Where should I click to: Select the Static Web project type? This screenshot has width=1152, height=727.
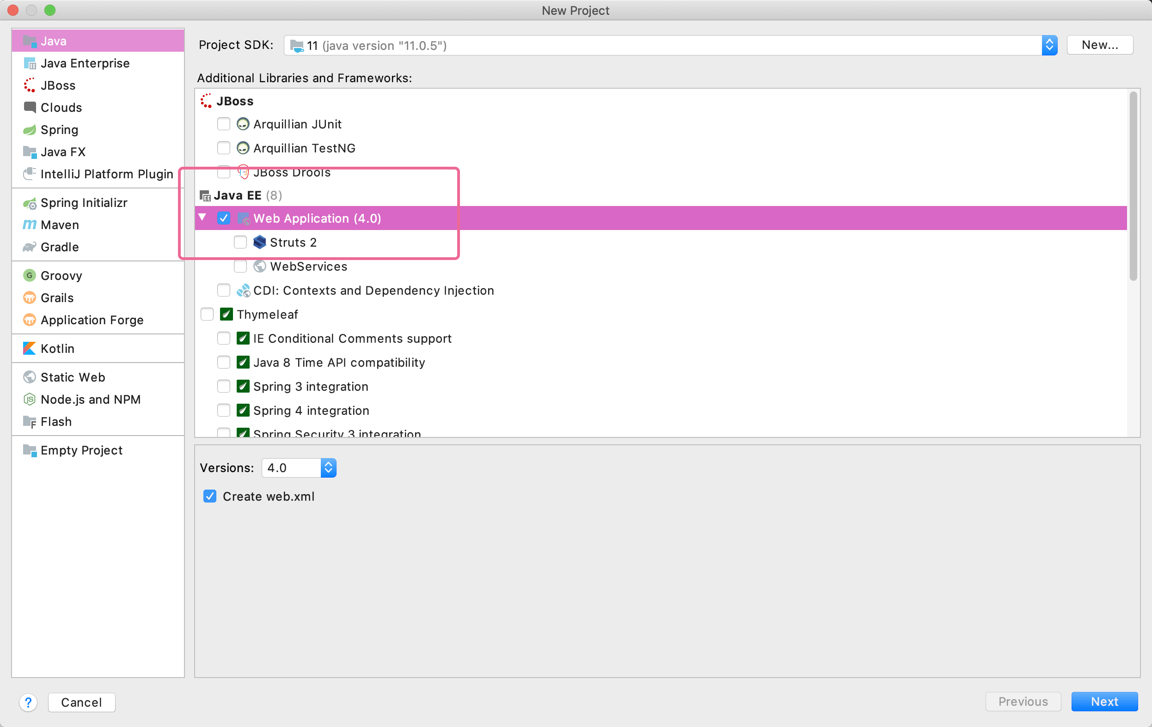[98, 377]
